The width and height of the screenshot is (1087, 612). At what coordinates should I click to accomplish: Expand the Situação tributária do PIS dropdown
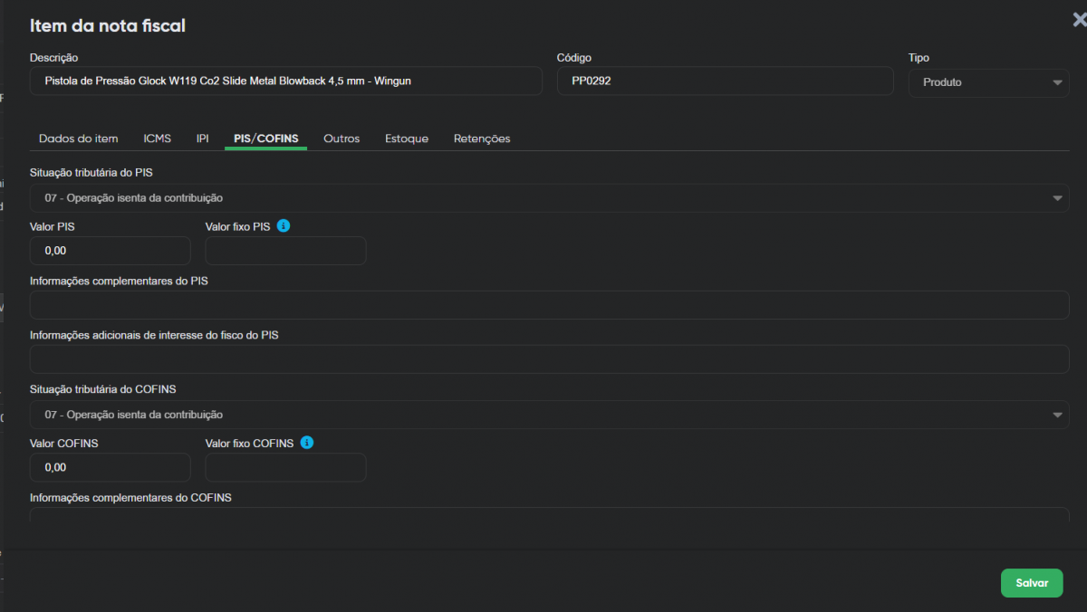[549, 198]
